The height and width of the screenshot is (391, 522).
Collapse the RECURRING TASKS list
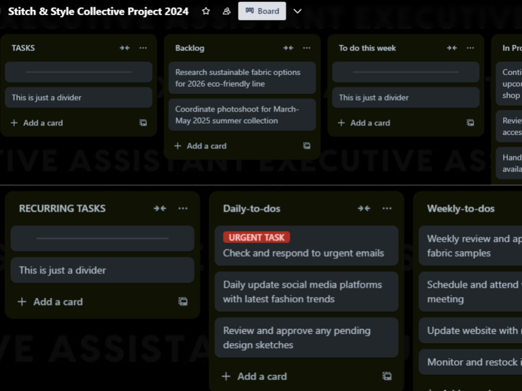pos(160,209)
